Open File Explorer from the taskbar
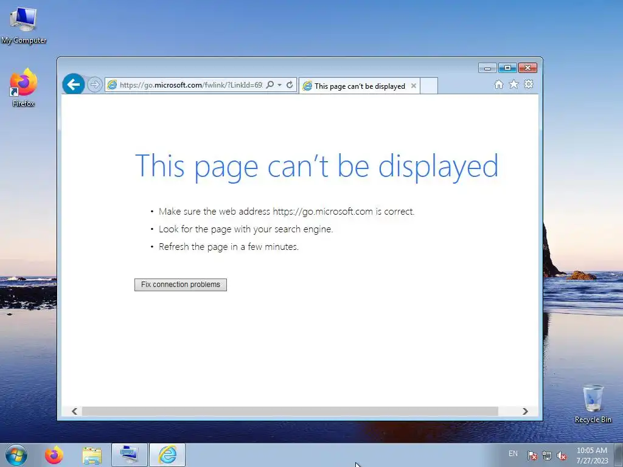623x467 pixels. coord(92,455)
